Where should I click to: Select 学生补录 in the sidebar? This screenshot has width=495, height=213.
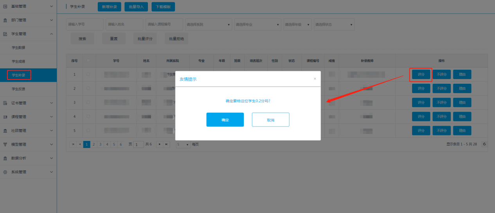coord(28,75)
